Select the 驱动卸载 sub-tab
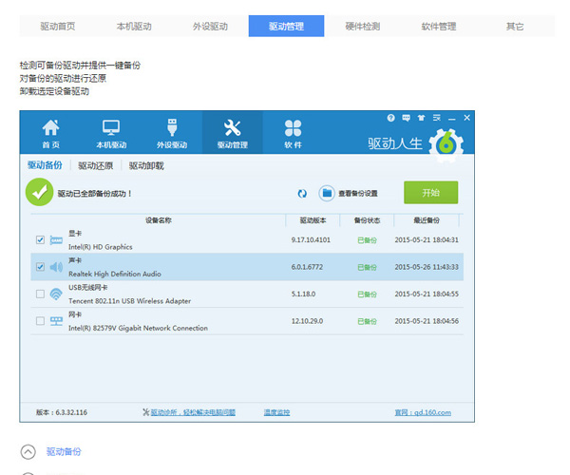Image resolution: width=570 pixels, height=475 pixels. 146,165
